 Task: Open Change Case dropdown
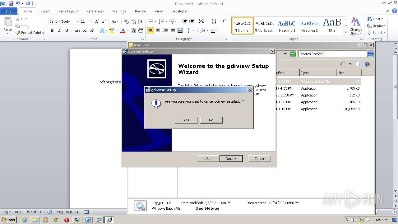coord(115,21)
